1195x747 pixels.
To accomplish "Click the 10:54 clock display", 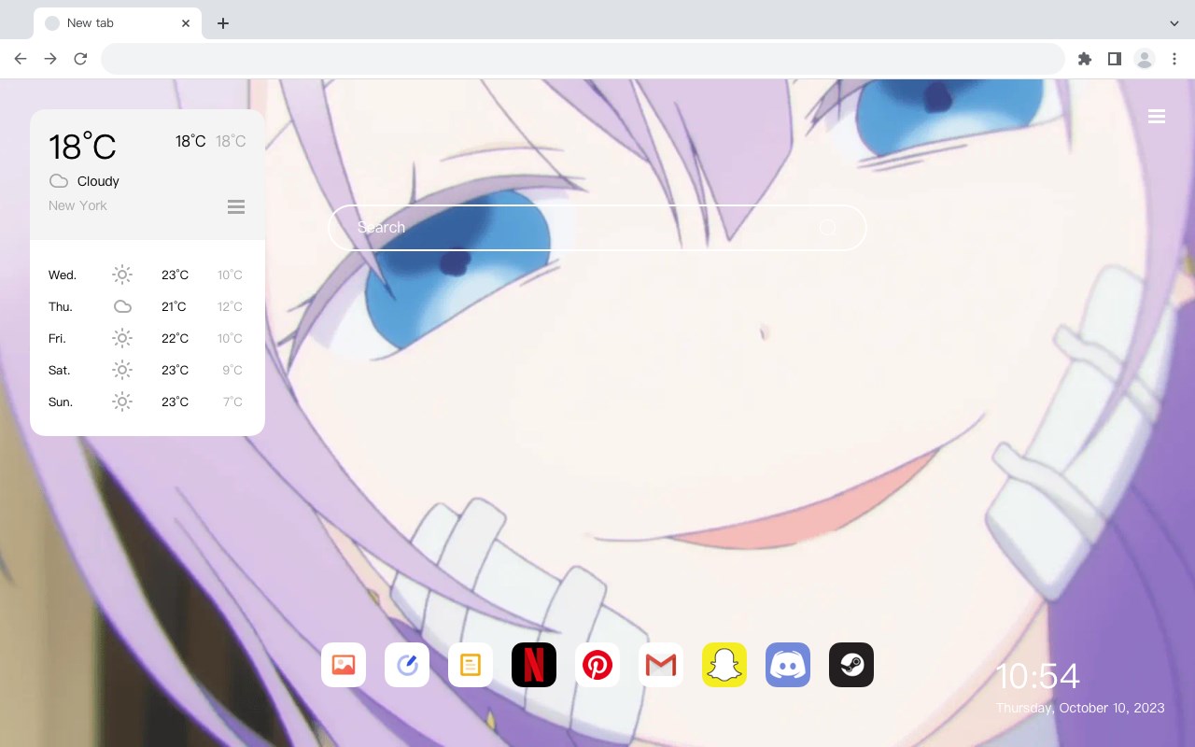I will 1037,676.
